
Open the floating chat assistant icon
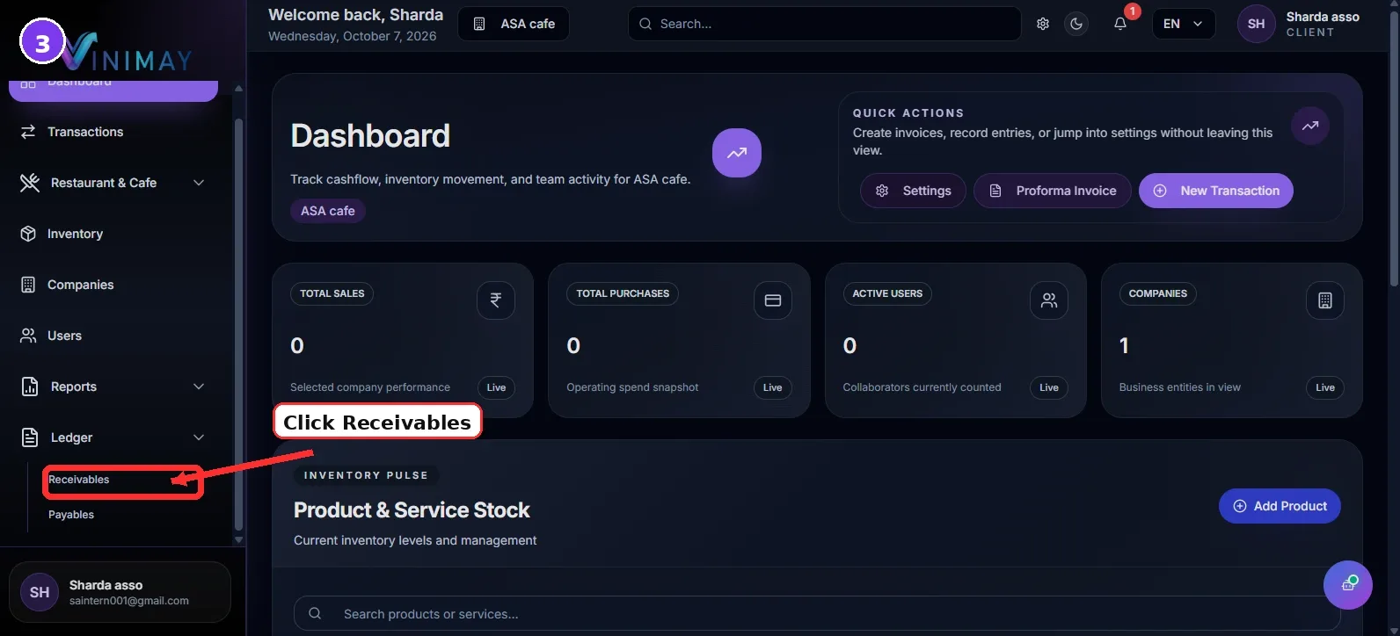click(x=1348, y=585)
